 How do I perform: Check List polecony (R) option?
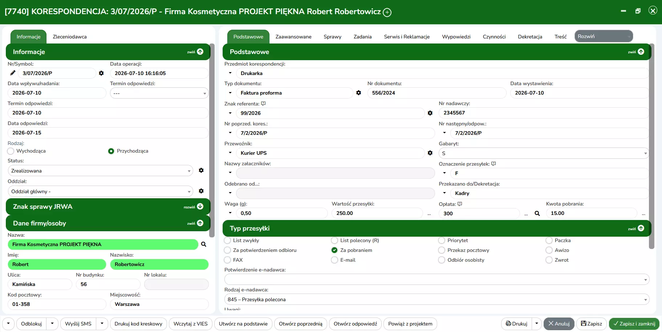pyautogui.click(x=334, y=240)
